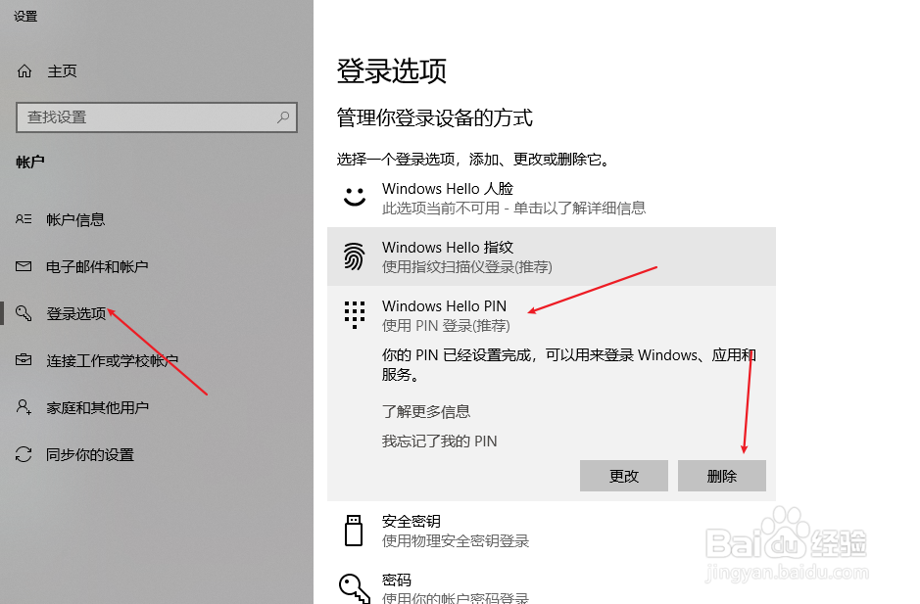The width and height of the screenshot is (920, 604).
Task: Click the home icon beside 主页
Action: (x=24, y=71)
